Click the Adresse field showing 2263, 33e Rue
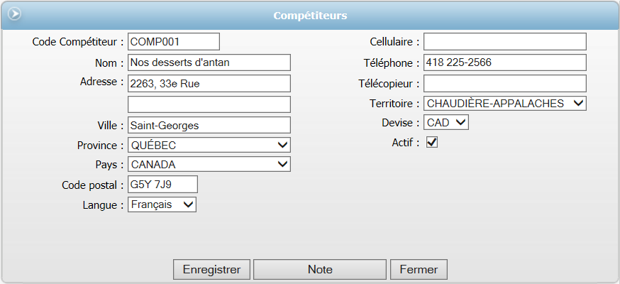 click(209, 84)
